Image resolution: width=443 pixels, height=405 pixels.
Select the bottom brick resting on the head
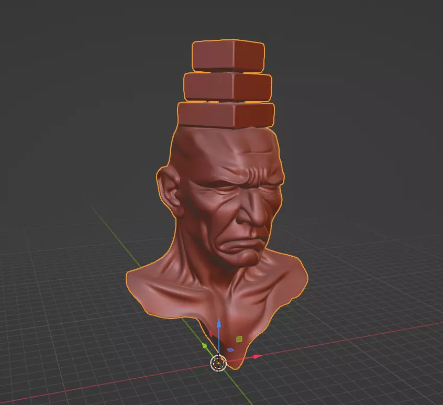click(226, 115)
